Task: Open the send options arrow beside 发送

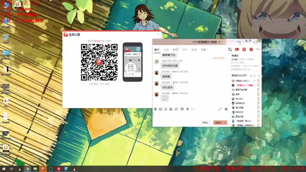Action: (x=225, y=123)
